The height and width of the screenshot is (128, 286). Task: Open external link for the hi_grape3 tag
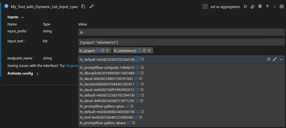[x=98, y=51]
